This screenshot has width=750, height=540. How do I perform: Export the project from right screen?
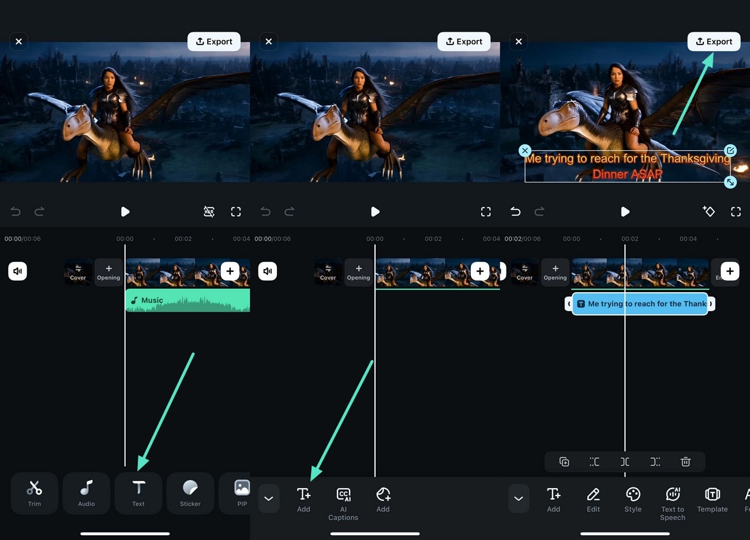point(714,41)
